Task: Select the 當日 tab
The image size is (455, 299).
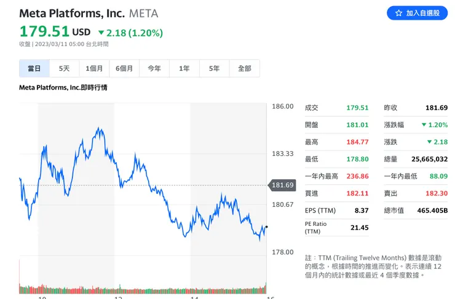Action: [34, 69]
